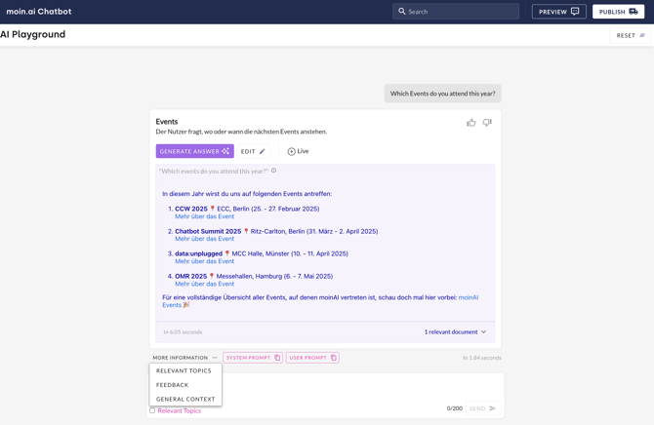Copy the system prompt
Image resolution: width=654 pixels, height=425 pixels.
[x=277, y=358]
